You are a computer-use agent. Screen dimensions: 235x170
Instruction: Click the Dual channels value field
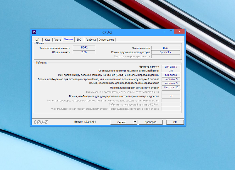pos(166,48)
